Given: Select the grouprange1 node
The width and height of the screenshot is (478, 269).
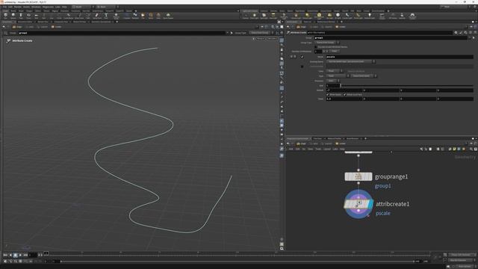Looking at the screenshot, I should pos(358,176).
